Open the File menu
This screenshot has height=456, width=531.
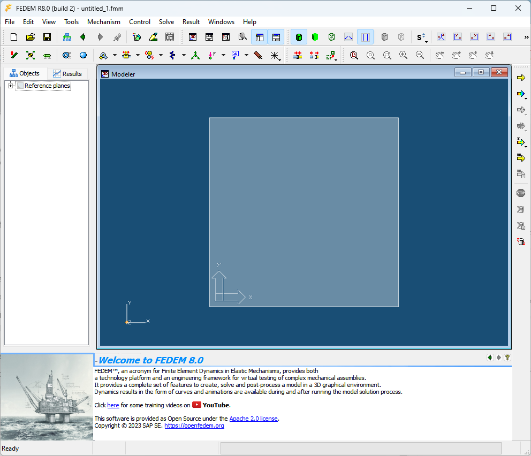pos(10,21)
